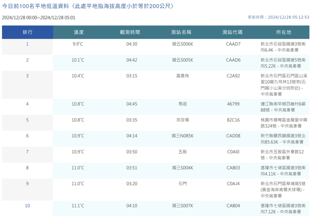Select rank number 9
This screenshot has height=216, width=312.
[x=27, y=184]
